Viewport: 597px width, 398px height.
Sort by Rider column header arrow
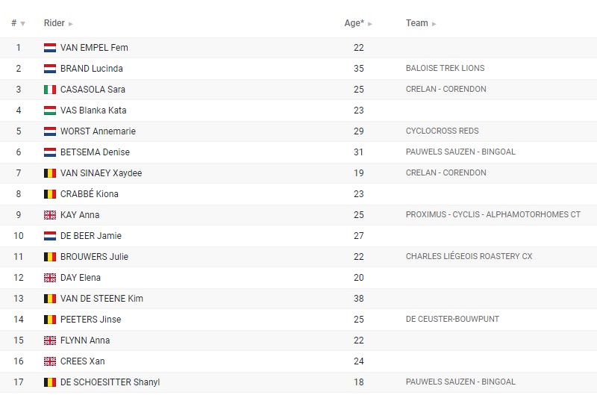click(70, 24)
